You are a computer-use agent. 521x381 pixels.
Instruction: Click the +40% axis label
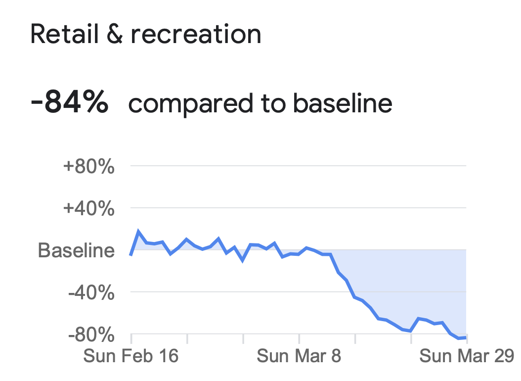tap(88, 208)
